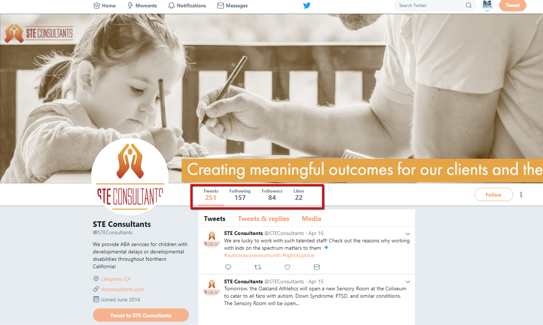Screen dimensions: 543x325
Task: Expand the Apr 15 tweet chevron menu
Action: [x=408, y=282]
